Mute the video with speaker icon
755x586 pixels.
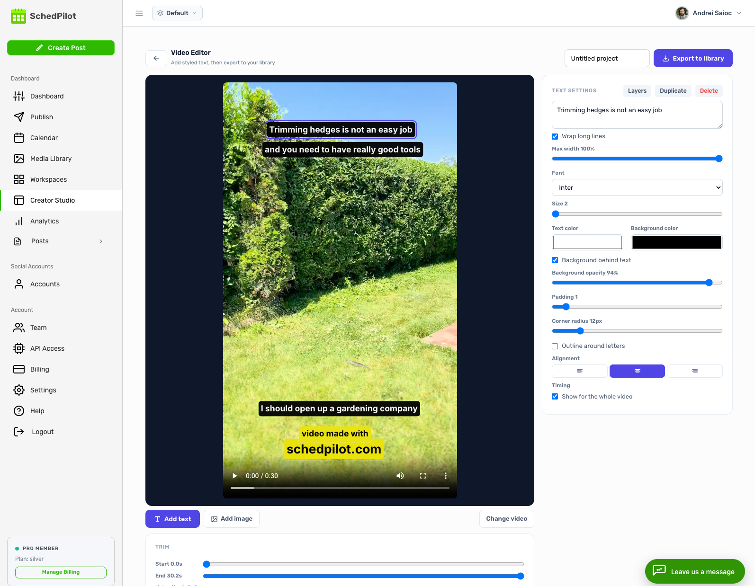[400, 476]
